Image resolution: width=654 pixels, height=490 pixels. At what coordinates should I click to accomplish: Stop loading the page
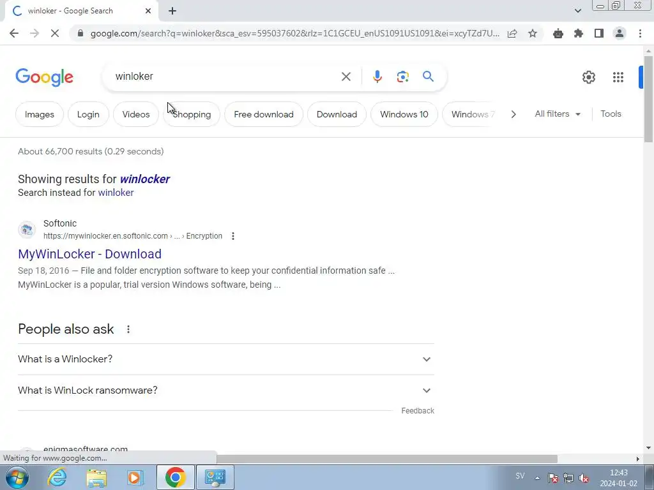coord(55,33)
